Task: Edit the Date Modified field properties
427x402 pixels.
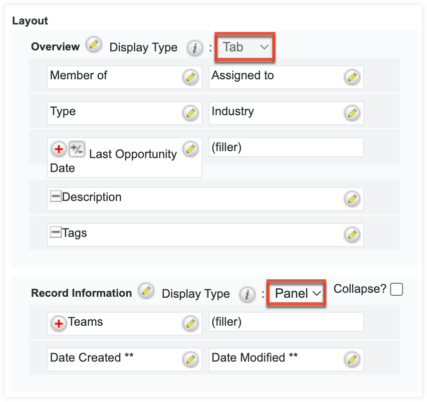Action: coord(352,360)
